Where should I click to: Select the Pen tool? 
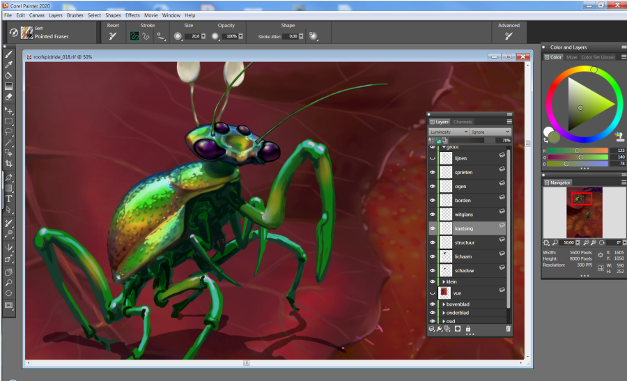point(8,177)
